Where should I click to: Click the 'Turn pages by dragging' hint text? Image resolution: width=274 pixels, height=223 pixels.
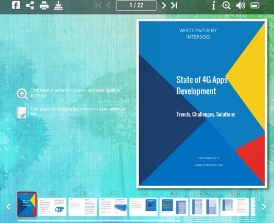pyautogui.click(x=78, y=111)
